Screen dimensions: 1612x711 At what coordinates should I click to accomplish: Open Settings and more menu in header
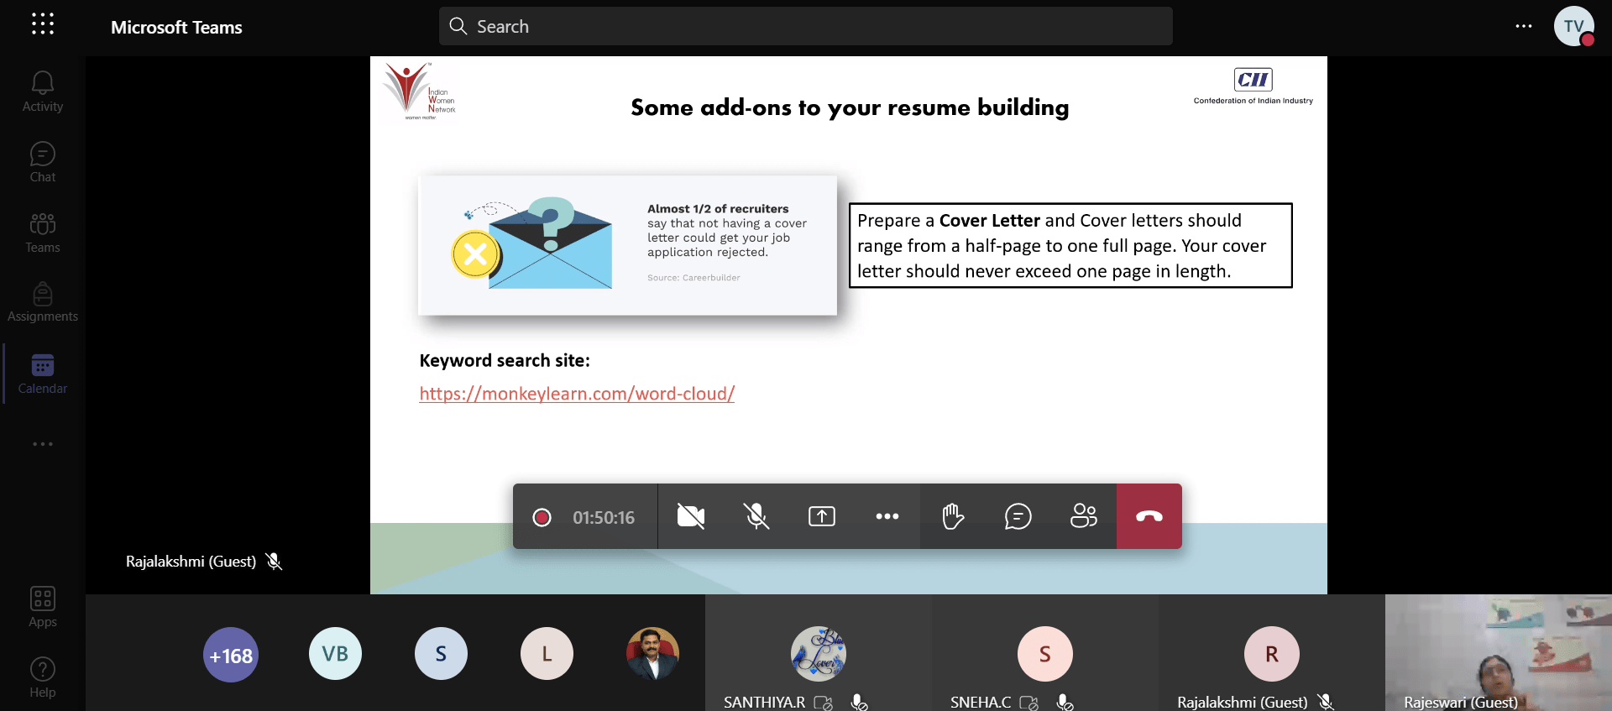tap(1524, 27)
